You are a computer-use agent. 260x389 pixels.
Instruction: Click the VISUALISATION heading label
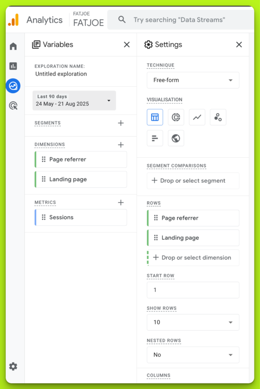(x=164, y=100)
